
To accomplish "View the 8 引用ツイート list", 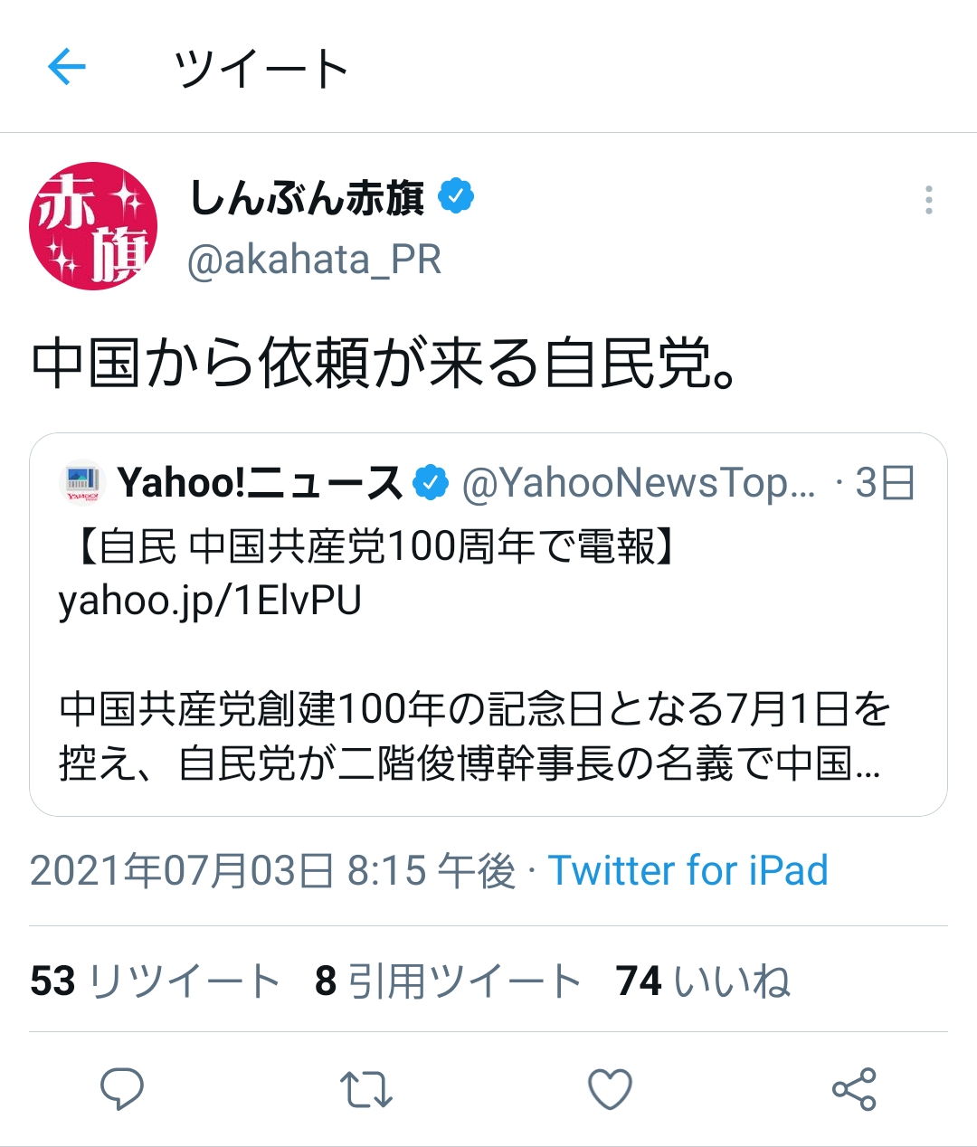I will [x=448, y=981].
